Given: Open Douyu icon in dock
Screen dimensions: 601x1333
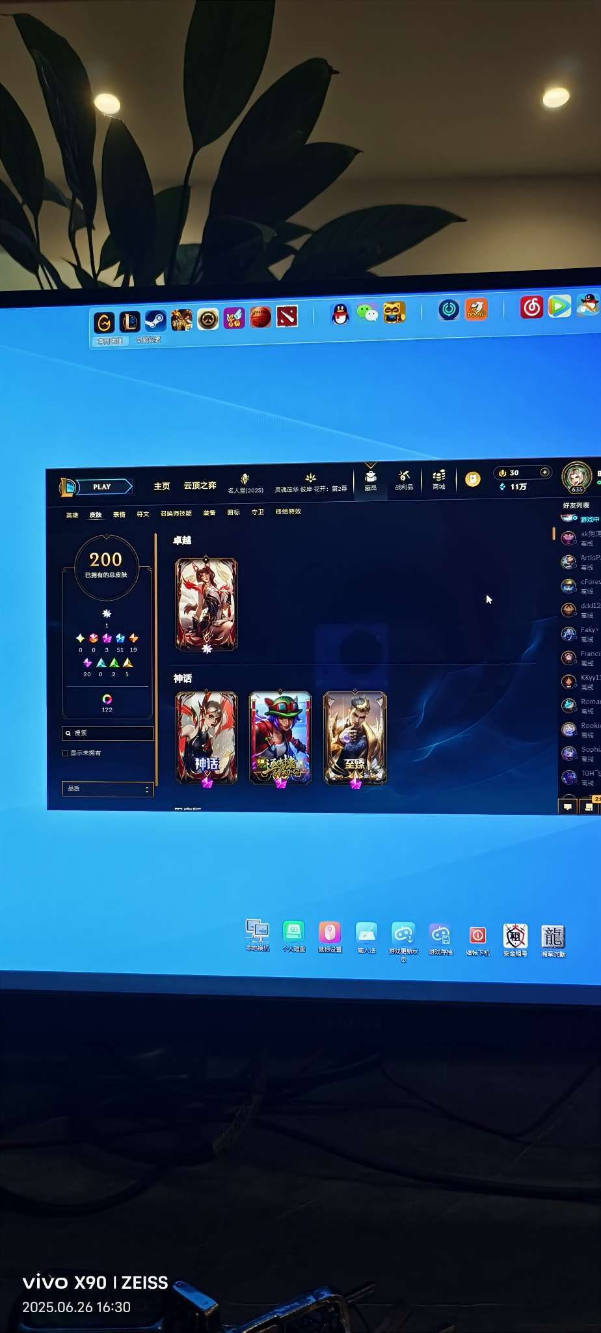Looking at the screenshot, I should tap(476, 309).
